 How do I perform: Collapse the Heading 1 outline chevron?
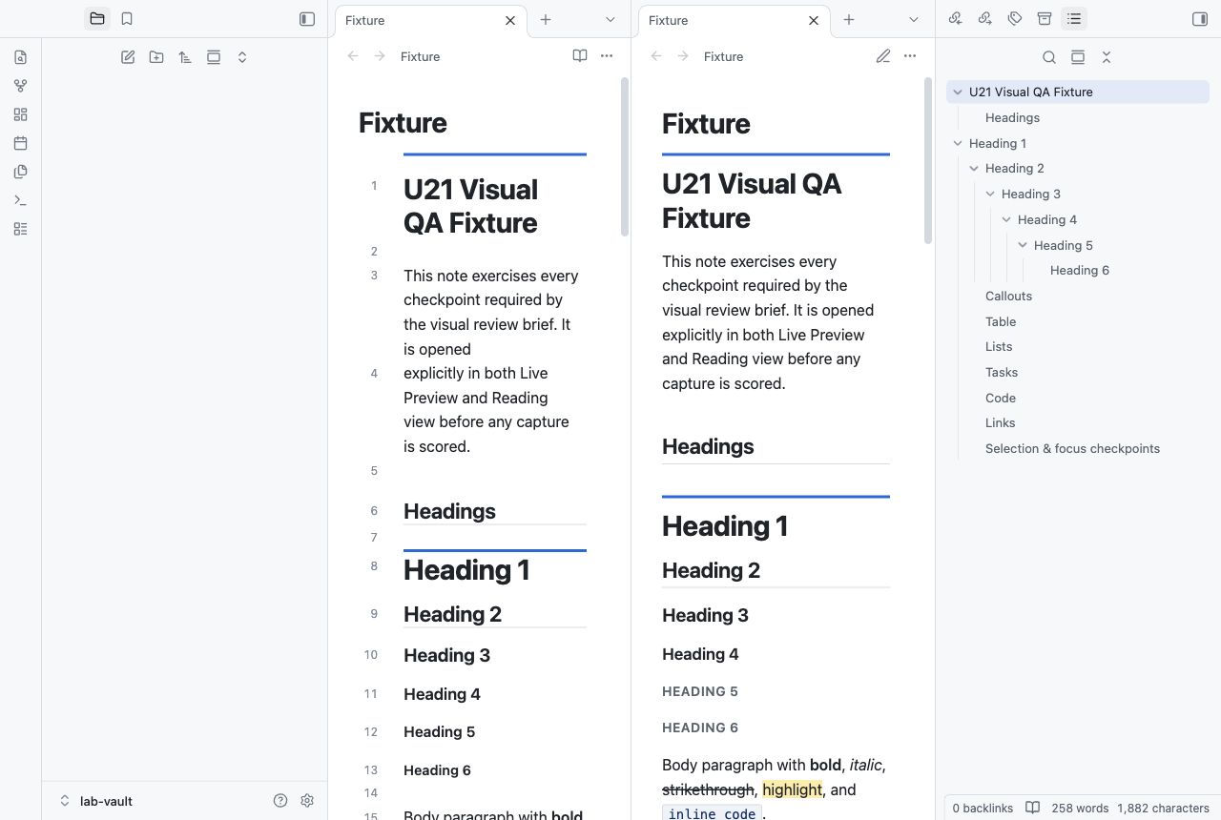(x=958, y=143)
